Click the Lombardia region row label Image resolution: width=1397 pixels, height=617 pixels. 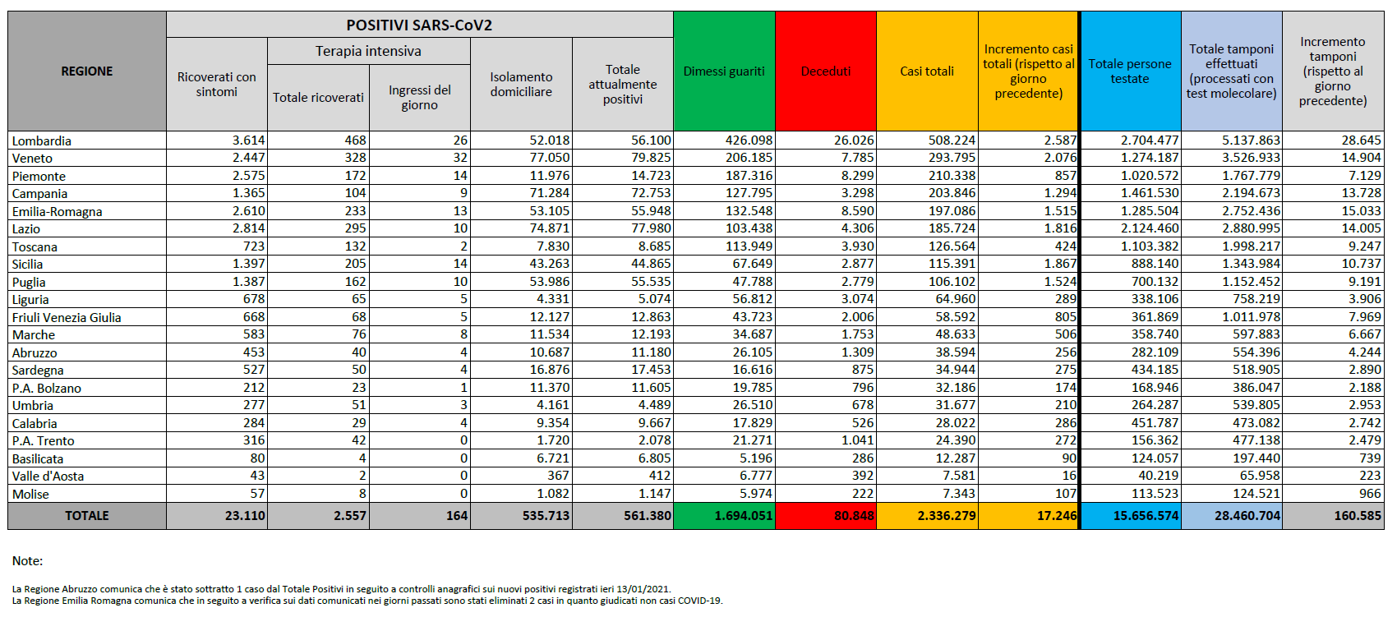click(42, 140)
